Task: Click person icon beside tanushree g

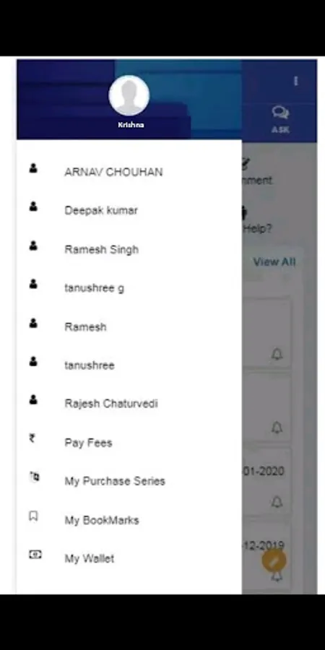Action: click(33, 284)
